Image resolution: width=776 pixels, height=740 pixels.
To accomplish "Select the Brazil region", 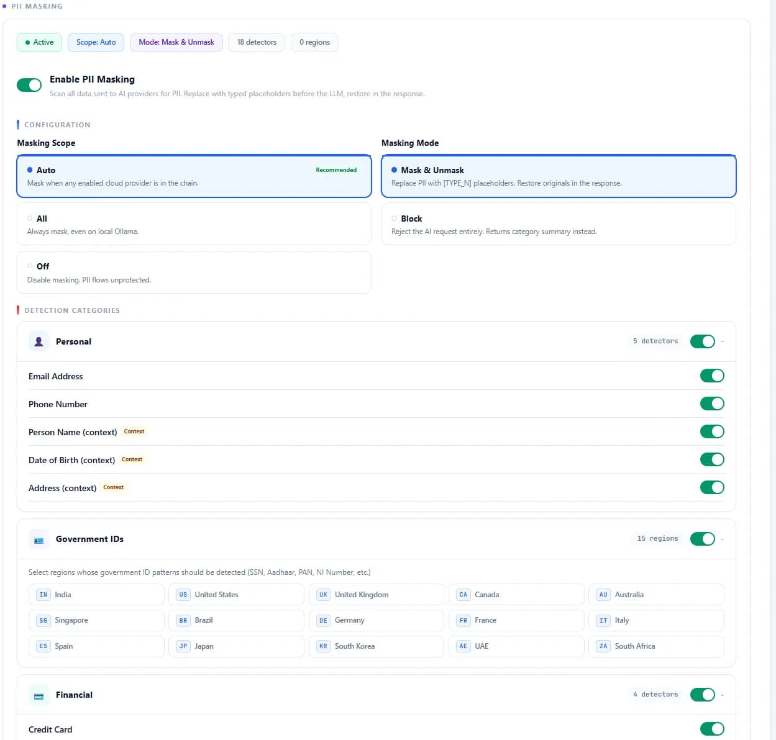I will click(236, 620).
